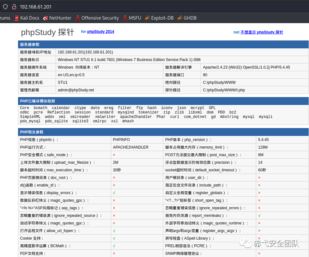Viewport: 309px width, 257px height.
Task: Click the memory_limit value 128M
Action: (x=263, y=147)
